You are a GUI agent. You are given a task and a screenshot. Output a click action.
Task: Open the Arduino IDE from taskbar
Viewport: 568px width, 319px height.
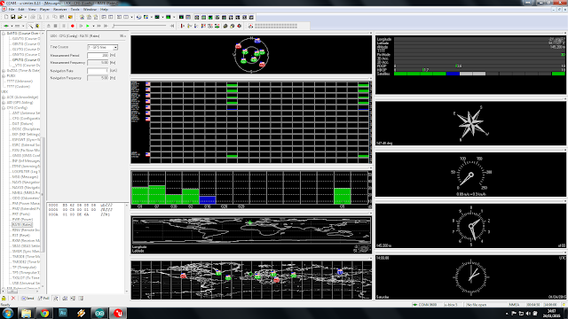(99, 313)
